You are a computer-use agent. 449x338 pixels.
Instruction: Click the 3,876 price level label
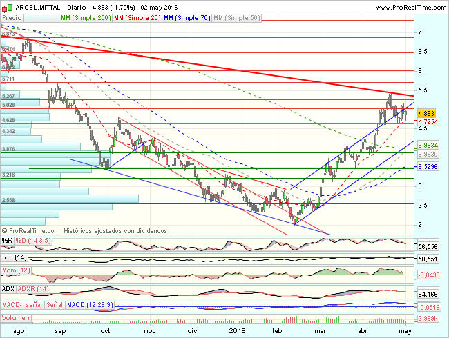(x=8, y=149)
